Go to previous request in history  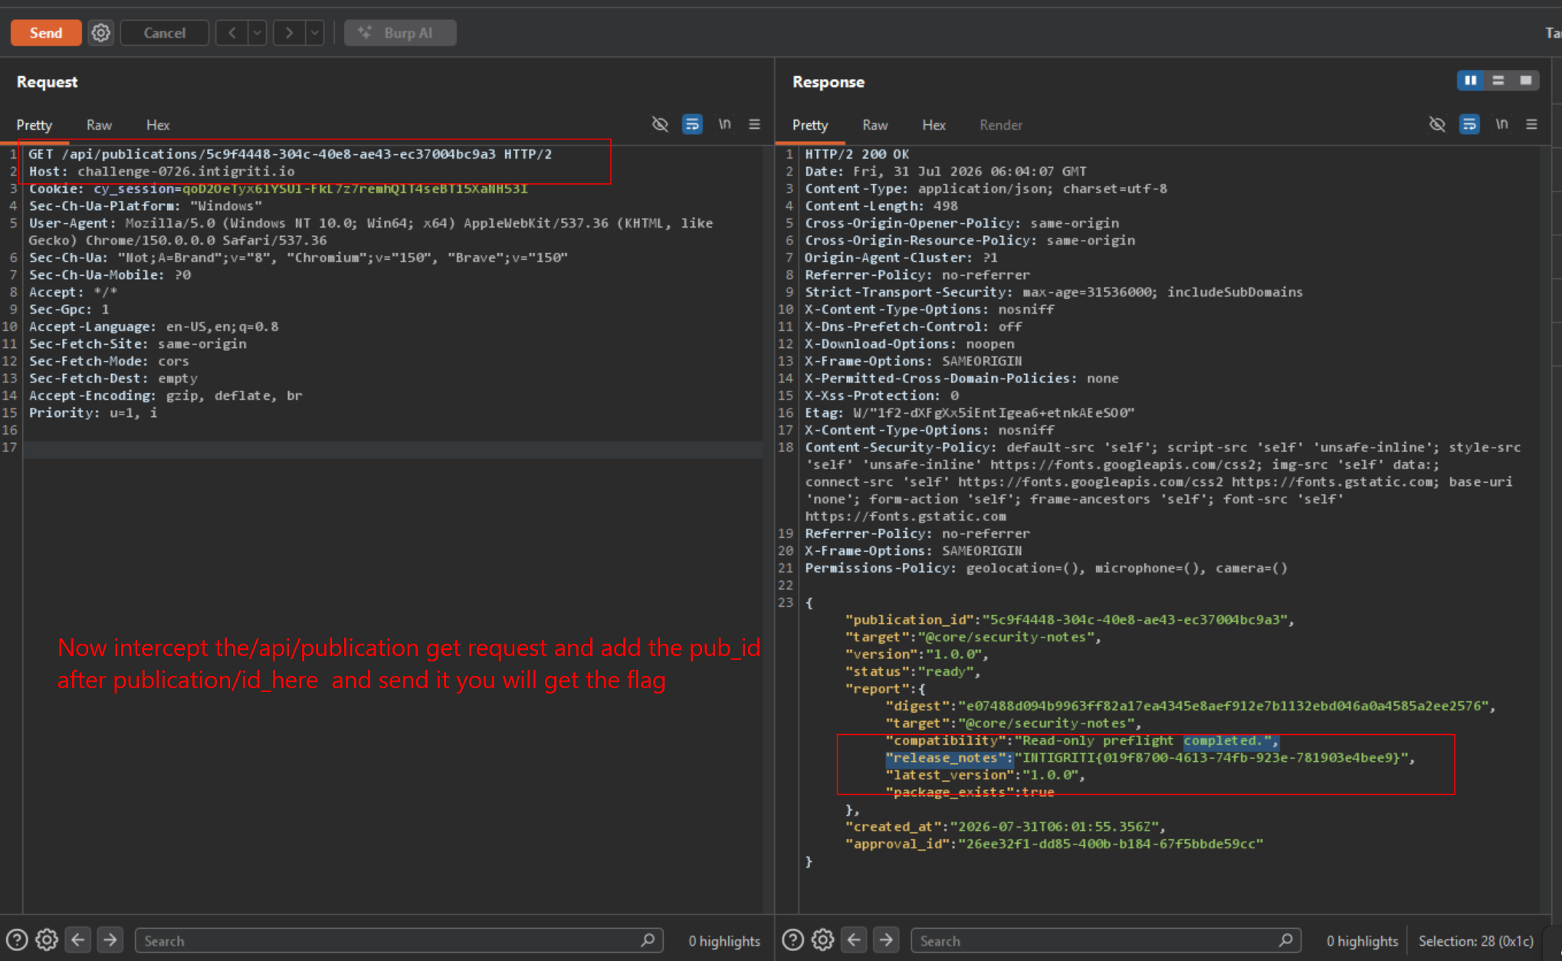click(x=231, y=33)
